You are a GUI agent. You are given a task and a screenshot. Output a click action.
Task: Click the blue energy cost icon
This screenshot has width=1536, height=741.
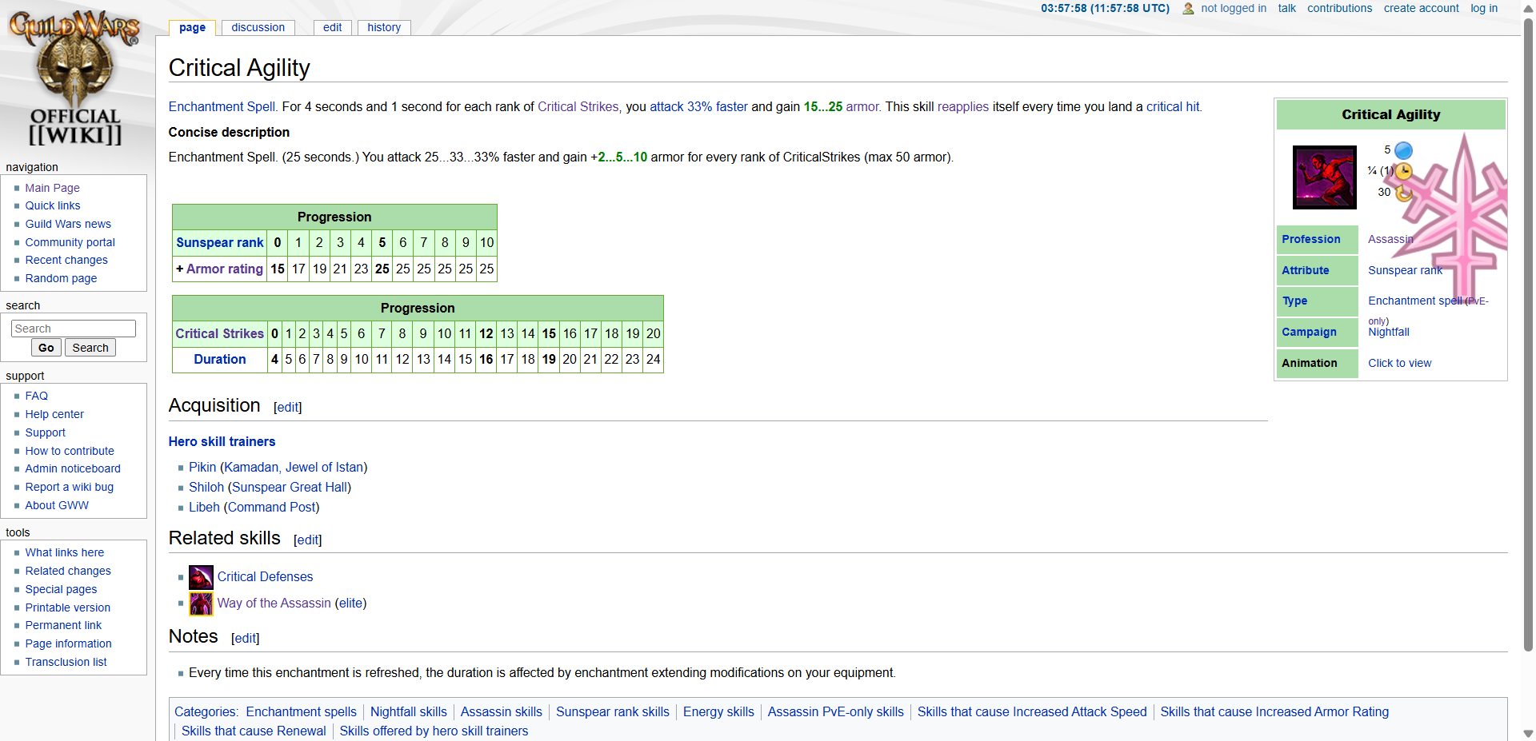(1403, 150)
